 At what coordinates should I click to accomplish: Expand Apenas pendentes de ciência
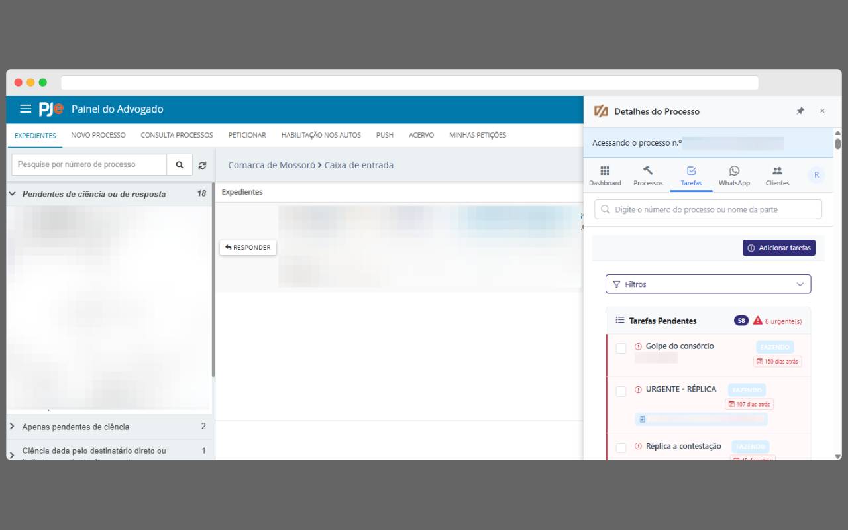12,427
